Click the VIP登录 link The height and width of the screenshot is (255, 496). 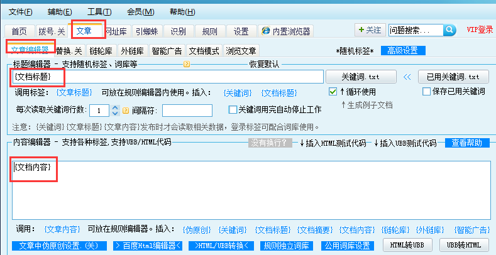(480, 30)
